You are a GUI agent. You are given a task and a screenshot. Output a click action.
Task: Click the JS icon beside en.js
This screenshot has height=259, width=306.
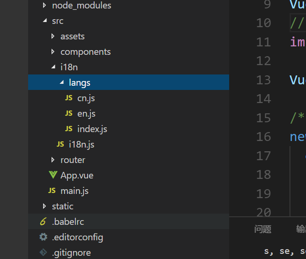(x=69, y=113)
